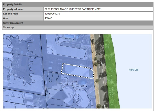
Task: Click the Lot and Plan label
Action: pos(10,14)
